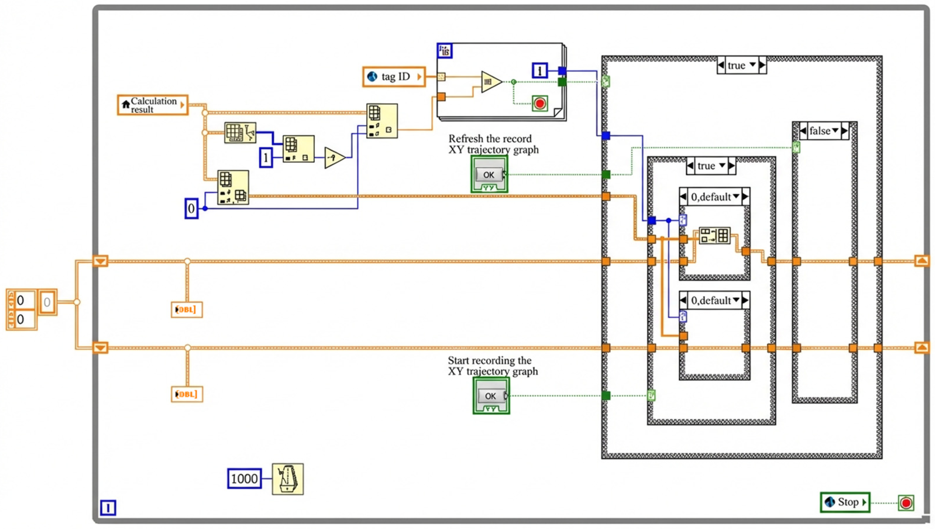This screenshot has height=529, width=935.
Task: Click top shift register on right loop border
Action: tap(922, 261)
